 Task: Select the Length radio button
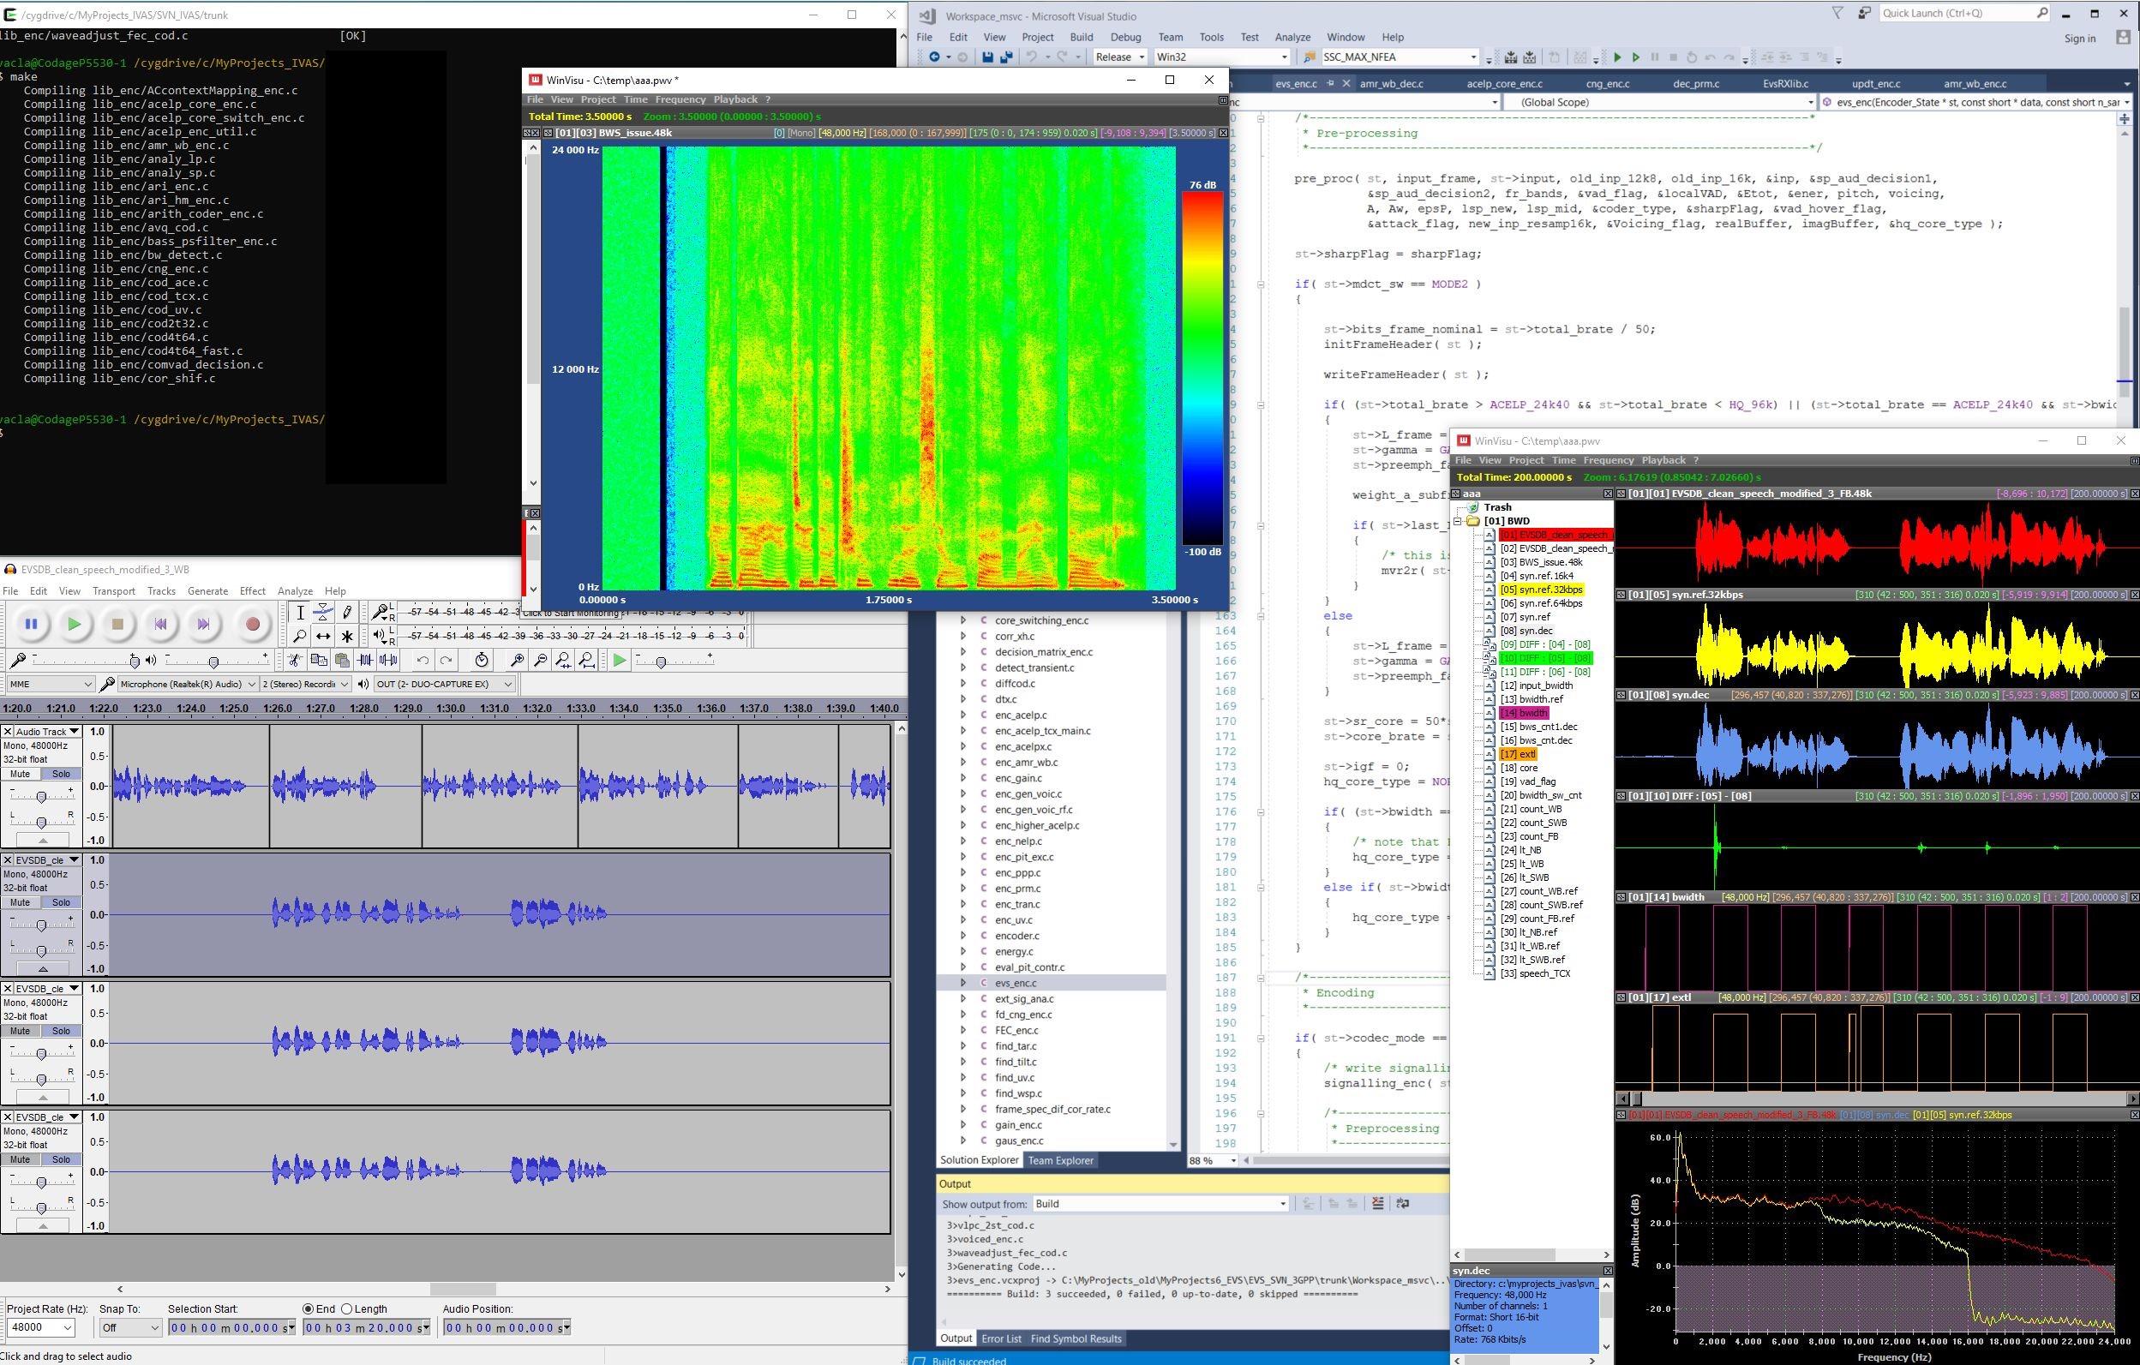[347, 1309]
